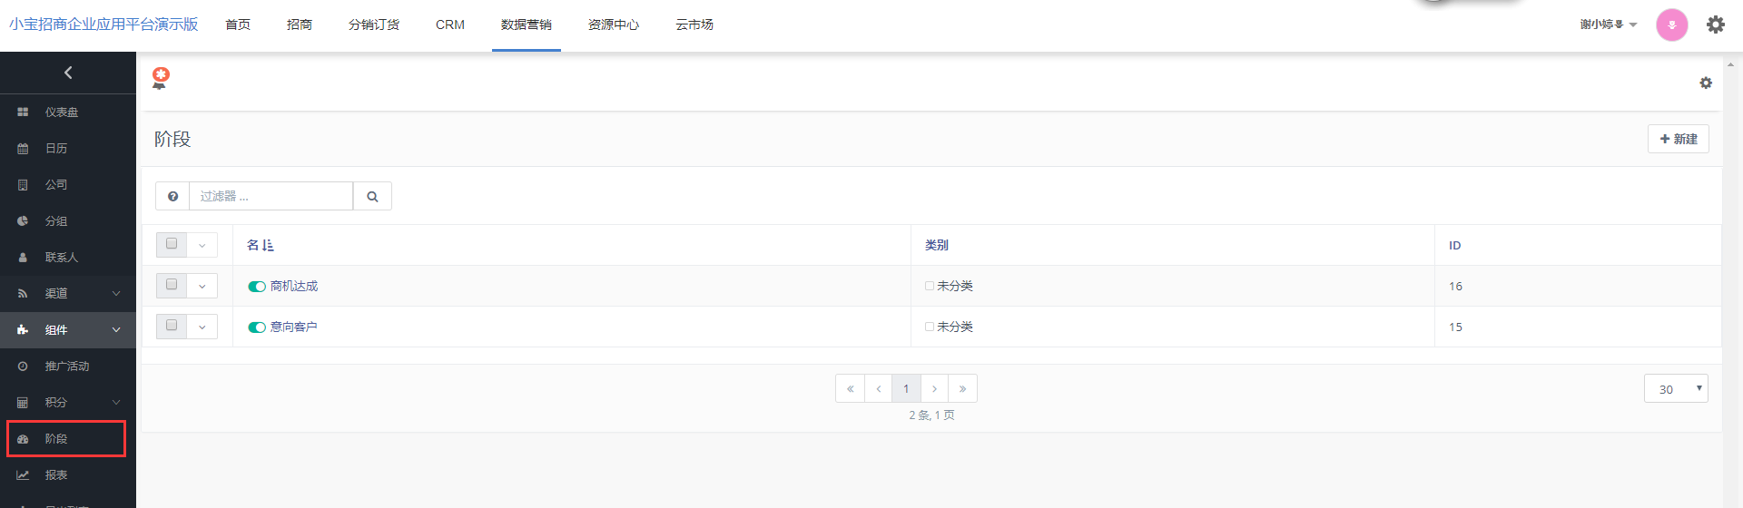This screenshot has width=1743, height=508.
Task: Click the 新建 button
Action: (x=1678, y=139)
